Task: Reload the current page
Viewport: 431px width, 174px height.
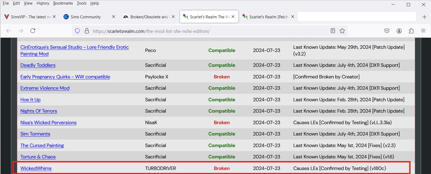Action: pos(33,31)
